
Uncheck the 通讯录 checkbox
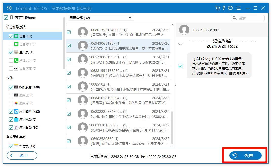point(11,52)
